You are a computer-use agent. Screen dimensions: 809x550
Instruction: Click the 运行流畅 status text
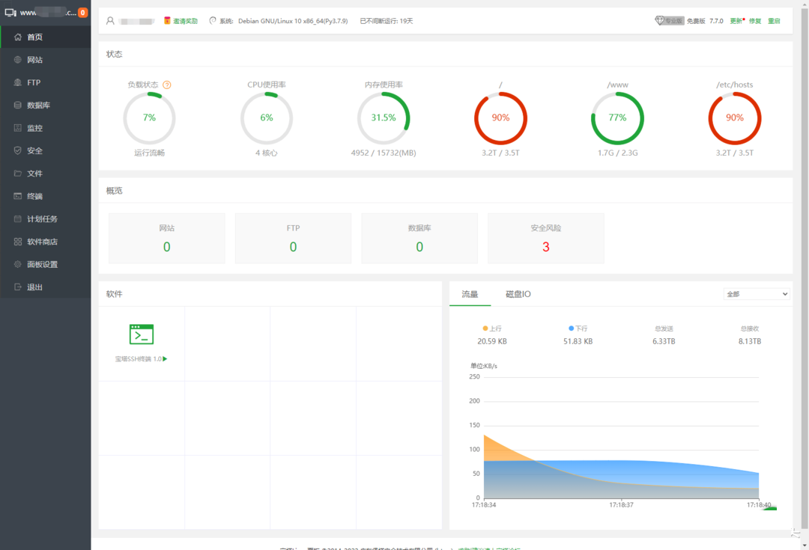click(149, 153)
